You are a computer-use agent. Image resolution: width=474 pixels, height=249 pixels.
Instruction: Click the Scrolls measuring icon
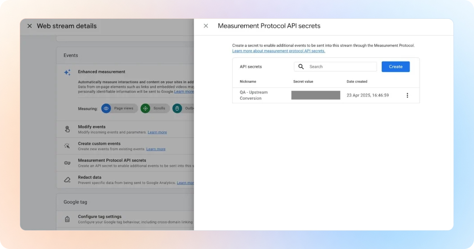pyautogui.click(x=145, y=108)
